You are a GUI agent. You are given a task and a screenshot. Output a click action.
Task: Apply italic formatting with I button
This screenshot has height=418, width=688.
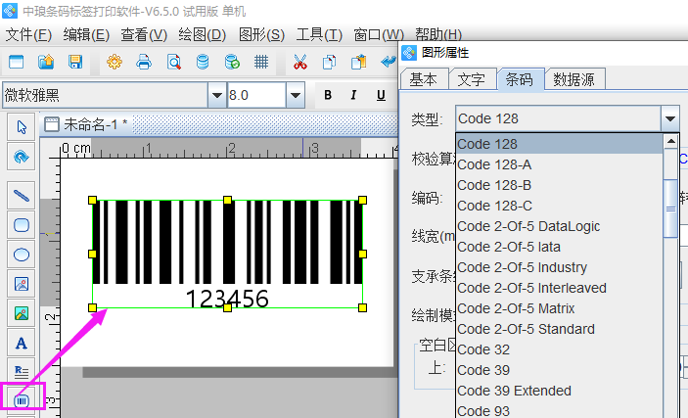353,95
